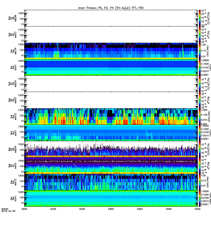Click the 'thd fff 32 edc34' panel label
The height and width of the screenshot is (225, 211).
point(12,84)
